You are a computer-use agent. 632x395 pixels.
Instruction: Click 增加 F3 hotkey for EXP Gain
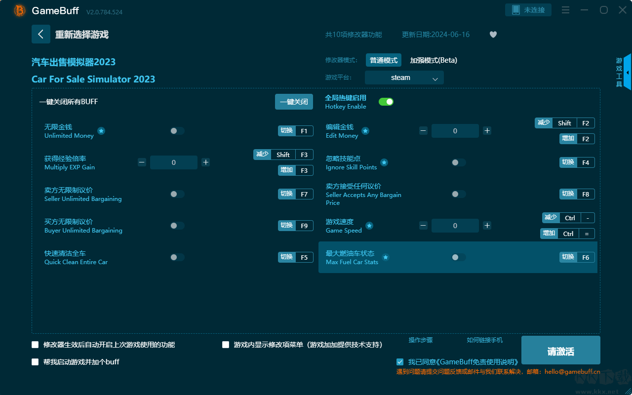pyautogui.click(x=296, y=170)
